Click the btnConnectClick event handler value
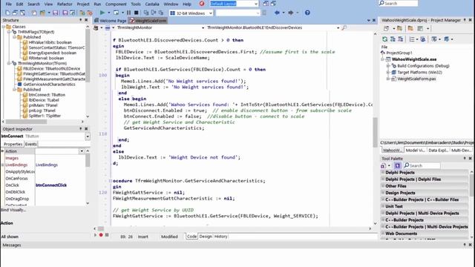This screenshot has width=475, height=267. coord(51,185)
